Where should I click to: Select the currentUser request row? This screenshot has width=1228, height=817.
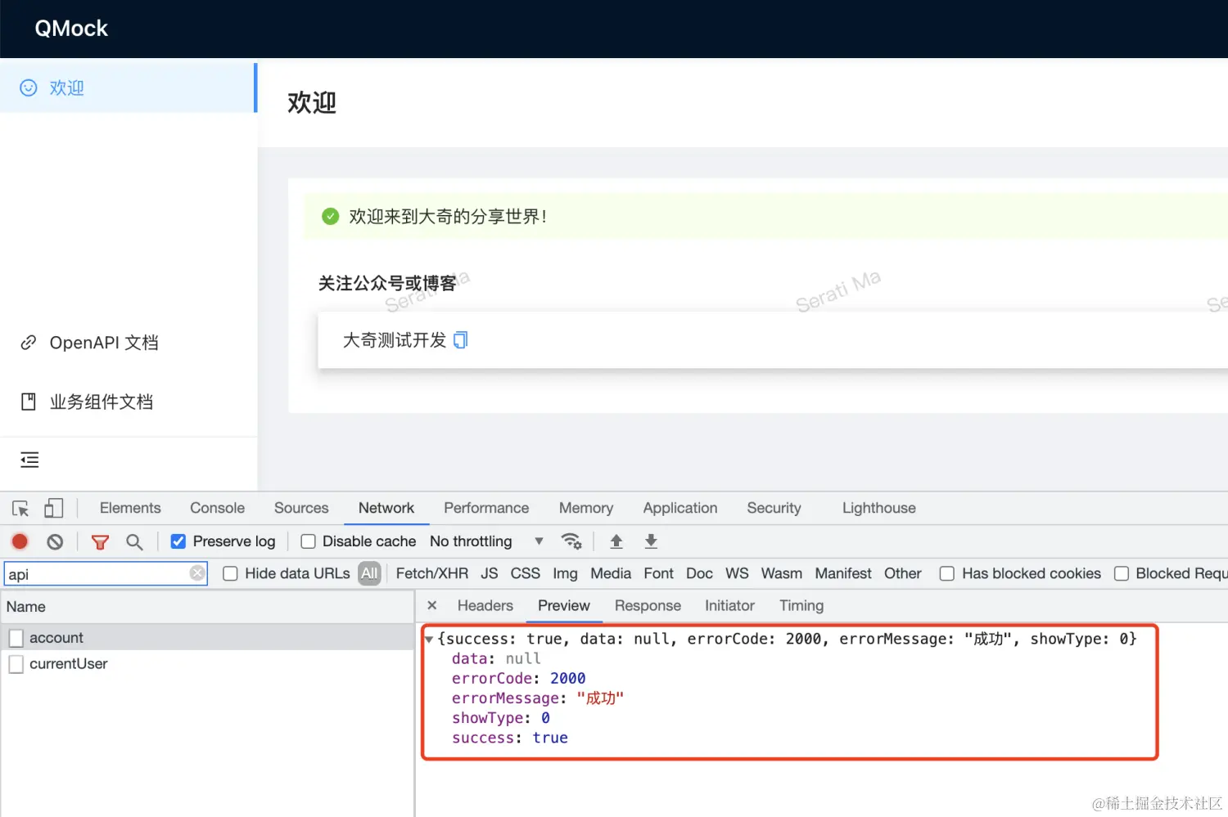207,663
